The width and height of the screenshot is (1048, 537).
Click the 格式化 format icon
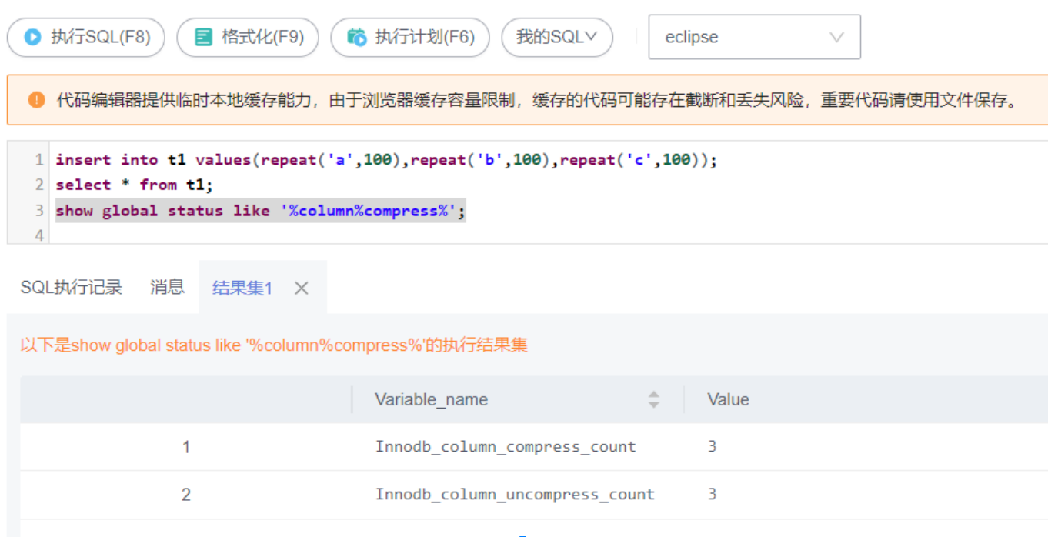click(x=203, y=37)
